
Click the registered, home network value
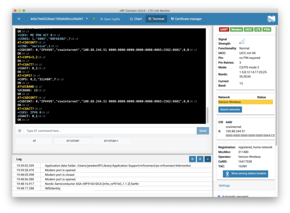[255, 147]
